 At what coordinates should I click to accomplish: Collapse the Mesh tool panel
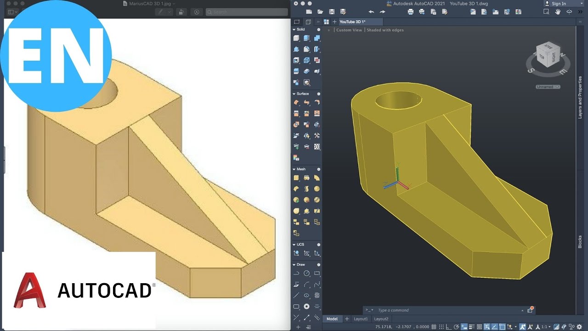(294, 169)
